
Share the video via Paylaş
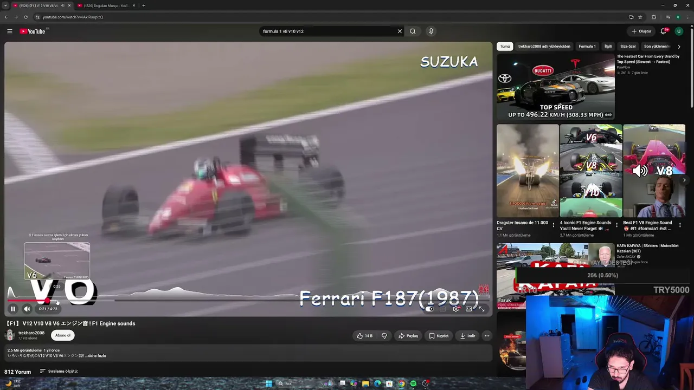tap(408, 336)
